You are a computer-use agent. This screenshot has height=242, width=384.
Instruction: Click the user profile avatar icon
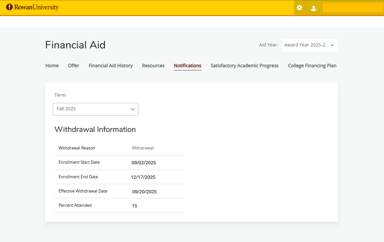pyautogui.click(x=314, y=8)
